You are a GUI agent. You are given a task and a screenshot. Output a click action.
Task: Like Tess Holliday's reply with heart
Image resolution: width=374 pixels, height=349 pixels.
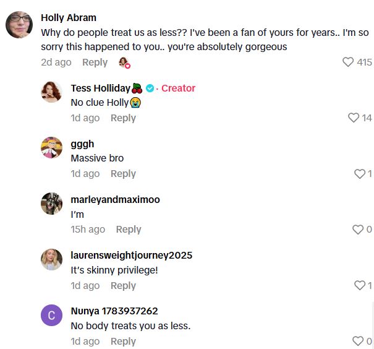[x=354, y=118]
